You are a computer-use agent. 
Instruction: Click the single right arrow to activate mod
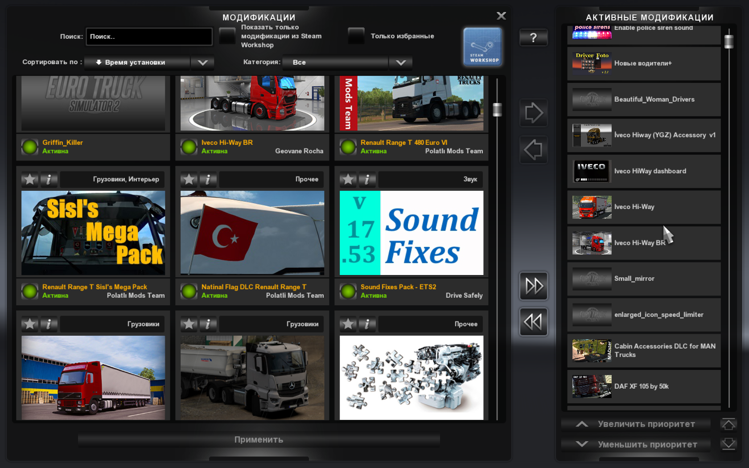tap(533, 113)
